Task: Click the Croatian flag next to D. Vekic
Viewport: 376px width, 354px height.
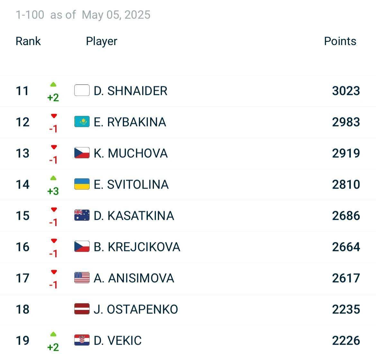Action: point(82,340)
